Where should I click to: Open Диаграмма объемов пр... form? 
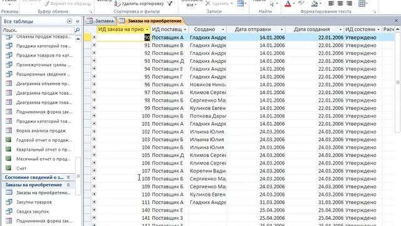click(38, 83)
